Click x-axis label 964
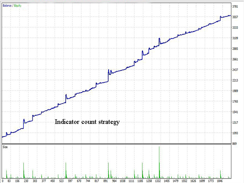This screenshot has width=244, height=183. (114, 181)
